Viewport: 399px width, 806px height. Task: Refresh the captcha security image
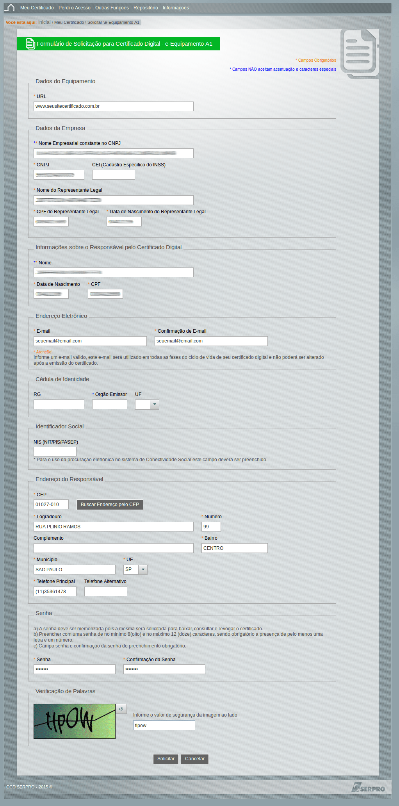pyautogui.click(x=121, y=709)
